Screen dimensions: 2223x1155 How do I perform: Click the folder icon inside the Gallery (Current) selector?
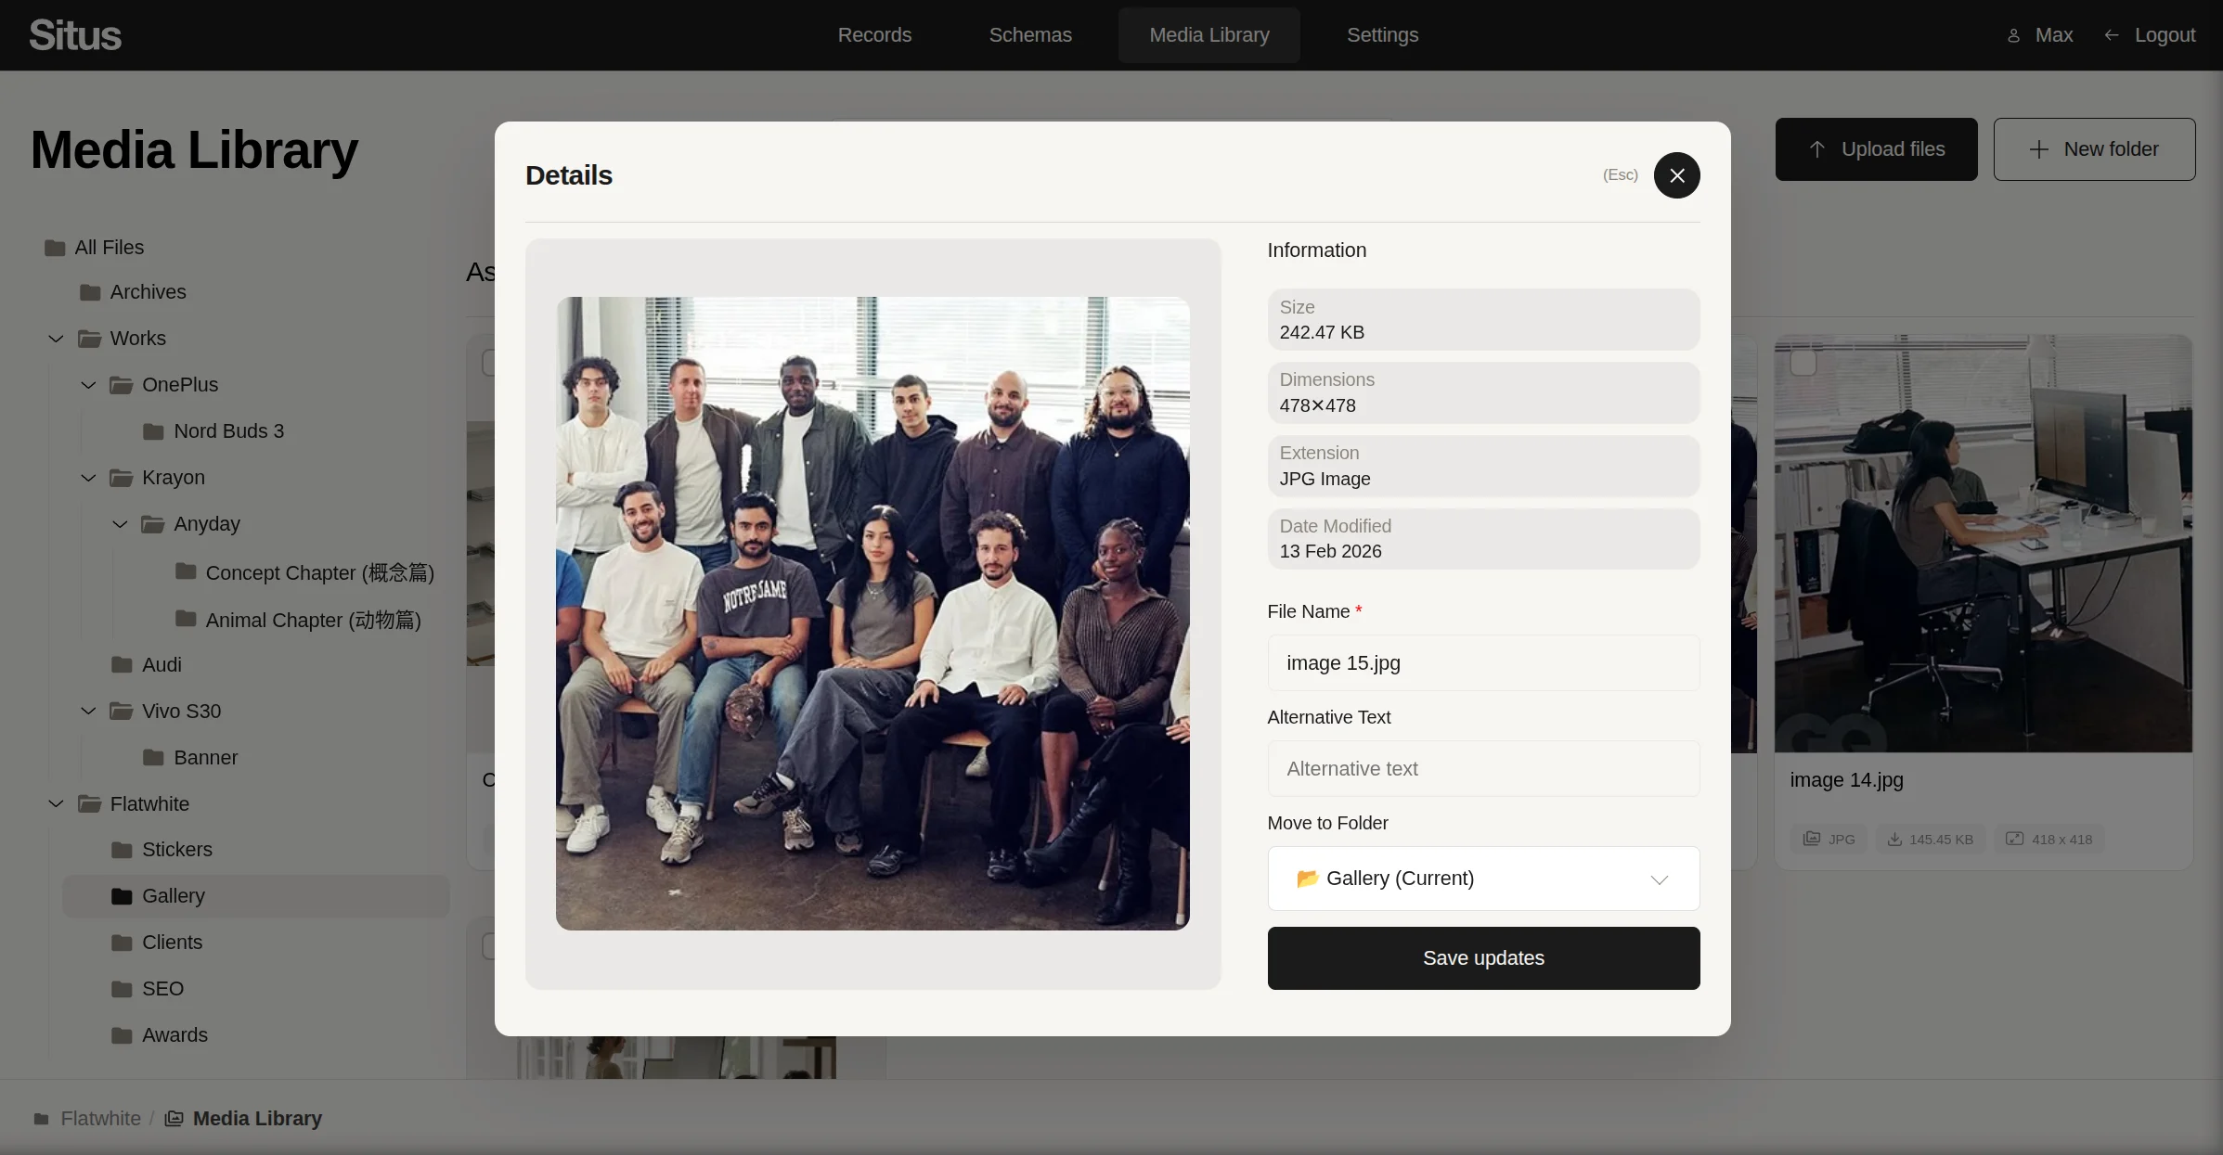[1308, 879]
